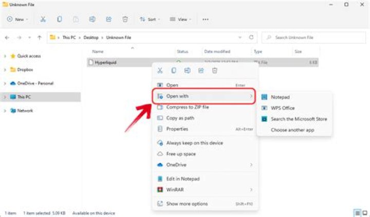The image size is (370, 217).
Task: Click the Refresh button beside the address bar
Action: (x=251, y=38)
